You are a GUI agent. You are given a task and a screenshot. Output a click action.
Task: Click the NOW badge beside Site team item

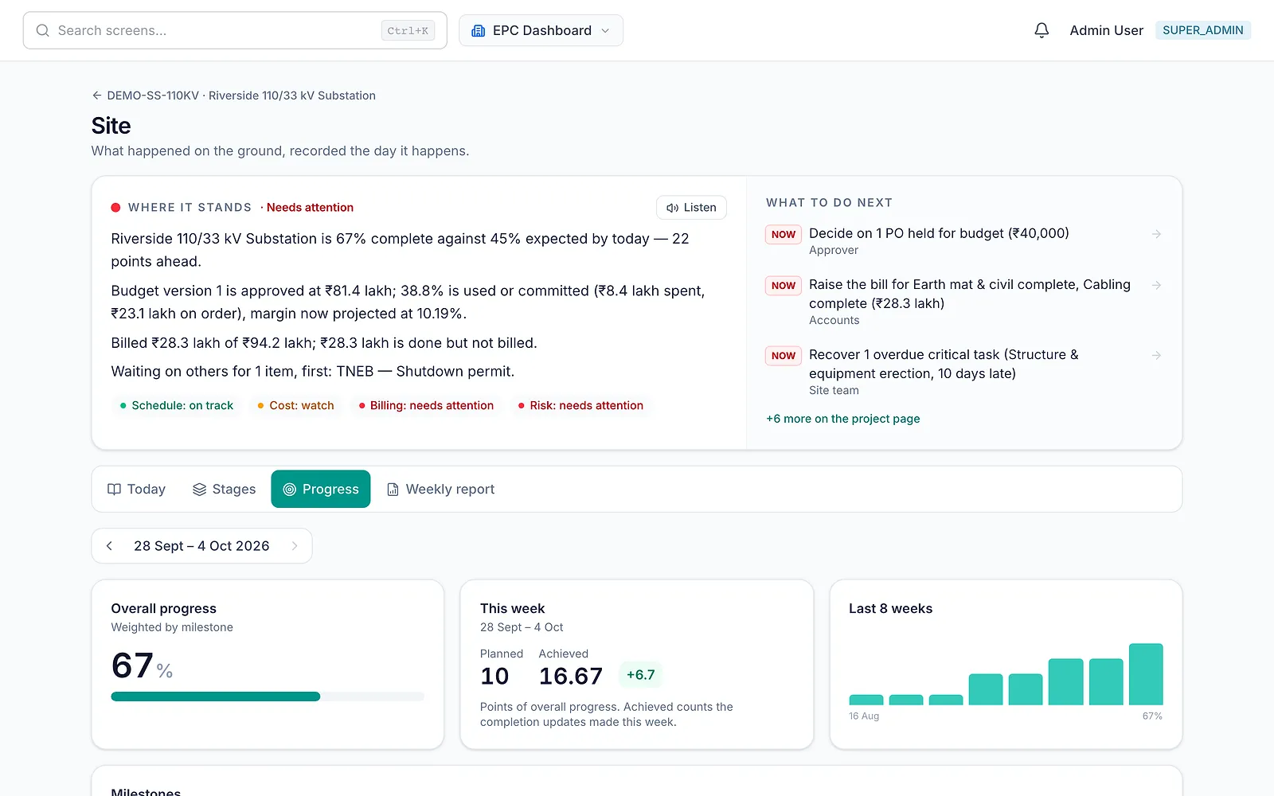(784, 356)
